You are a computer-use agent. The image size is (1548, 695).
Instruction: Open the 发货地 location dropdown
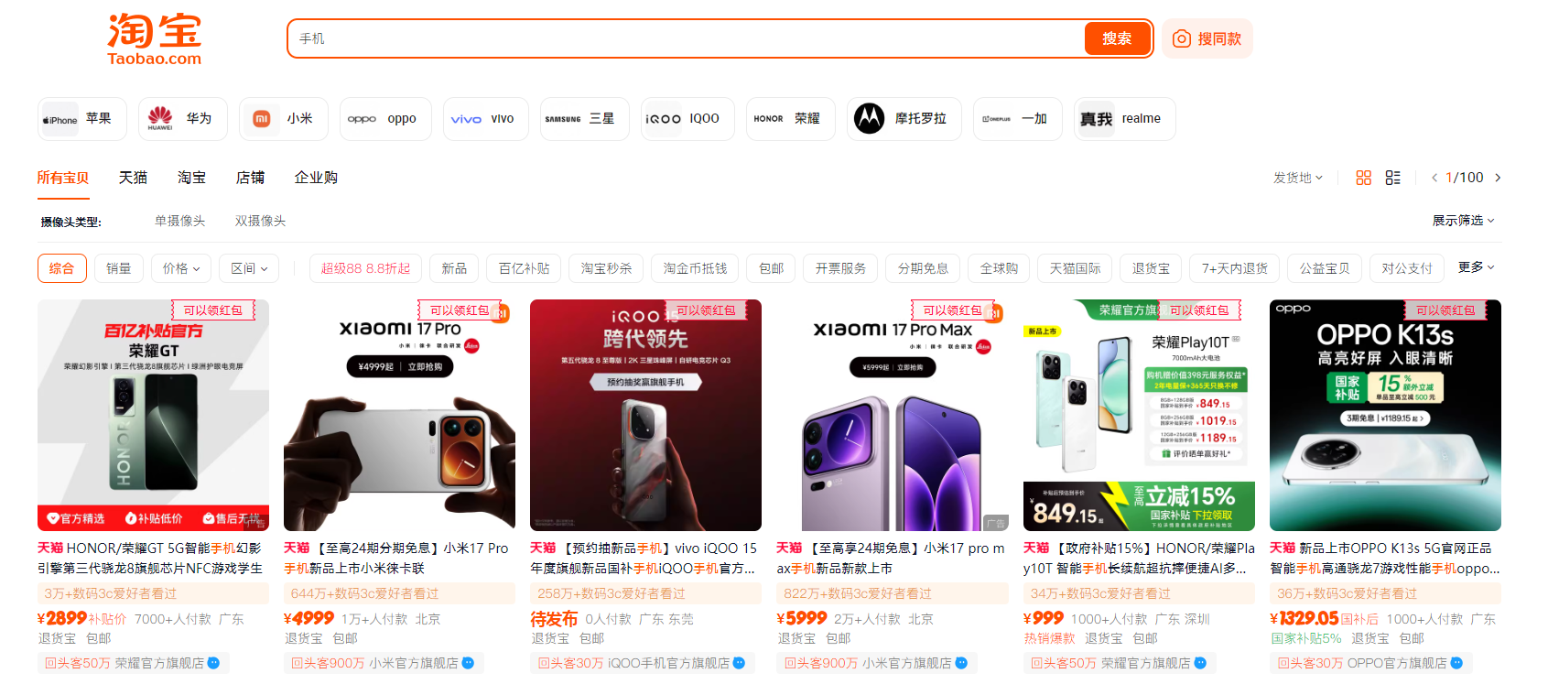tap(1297, 178)
